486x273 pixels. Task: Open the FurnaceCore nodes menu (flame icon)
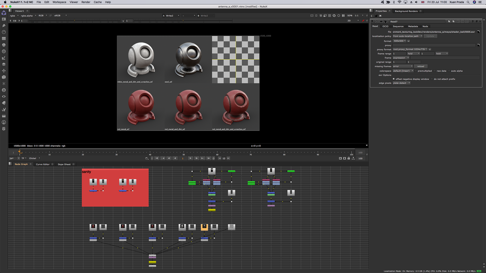pos(4,122)
